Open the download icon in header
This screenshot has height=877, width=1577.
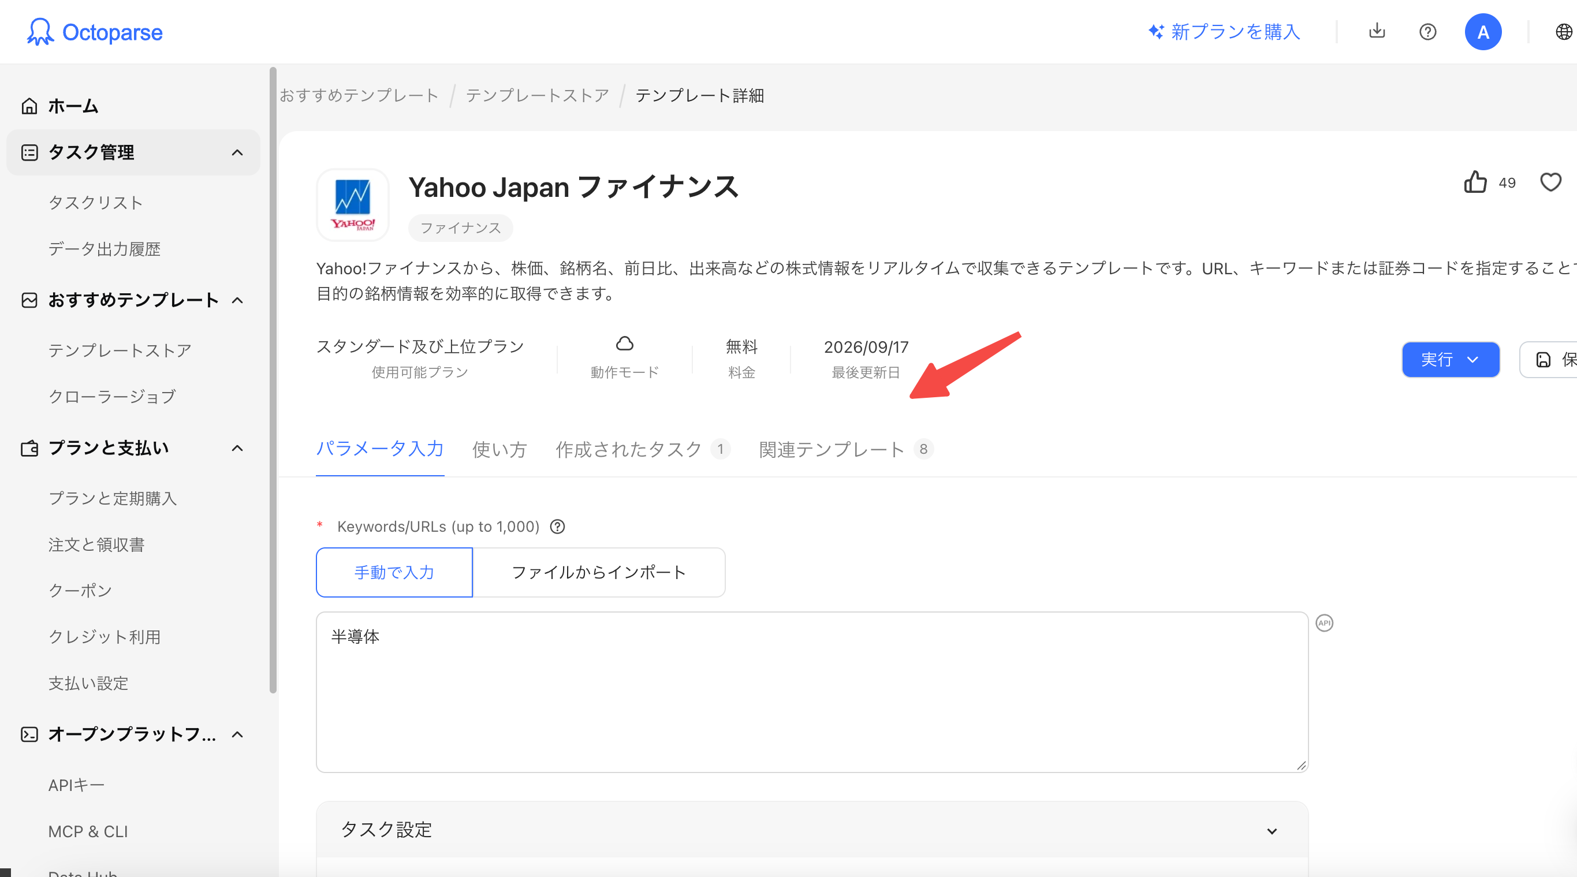pos(1377,31)
